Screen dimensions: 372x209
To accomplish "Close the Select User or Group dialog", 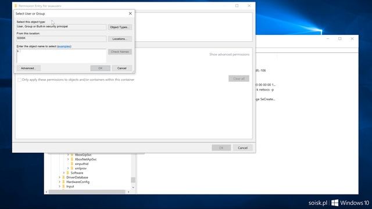I will [x=130, y=13].
